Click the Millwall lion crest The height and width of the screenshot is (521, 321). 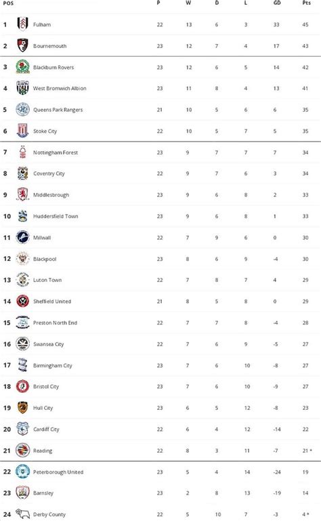point(22,237)
